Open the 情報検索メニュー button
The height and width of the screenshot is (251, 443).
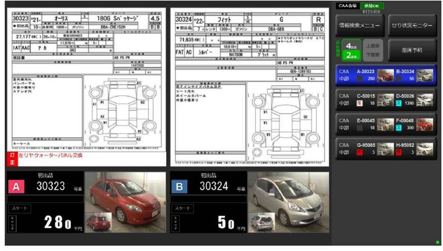[359, 25]
